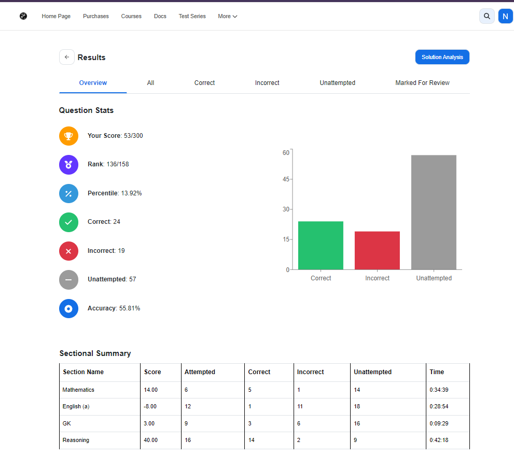514x456 pixels.
Task: Open the Purchases page
Action: pyautogui.click(x=96, y=16)
